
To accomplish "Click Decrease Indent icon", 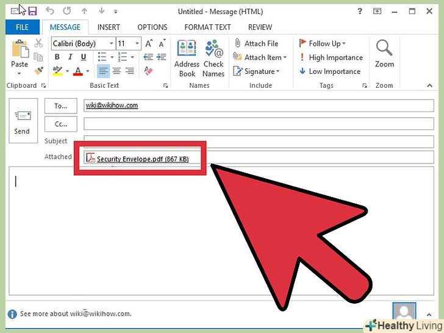I will click(148, 57).
